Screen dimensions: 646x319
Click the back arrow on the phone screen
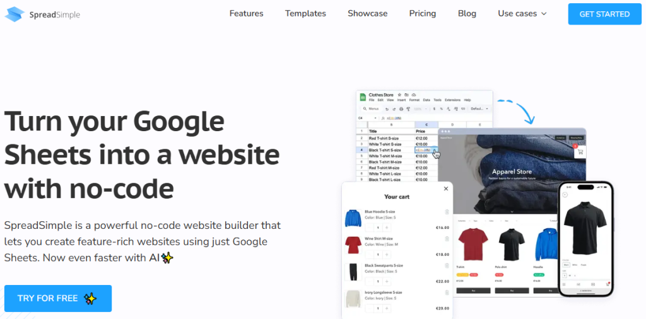[x=565, y=195]
